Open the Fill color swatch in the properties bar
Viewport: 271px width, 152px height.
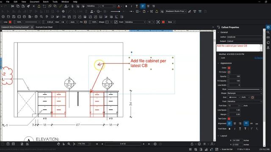[86, 22]
